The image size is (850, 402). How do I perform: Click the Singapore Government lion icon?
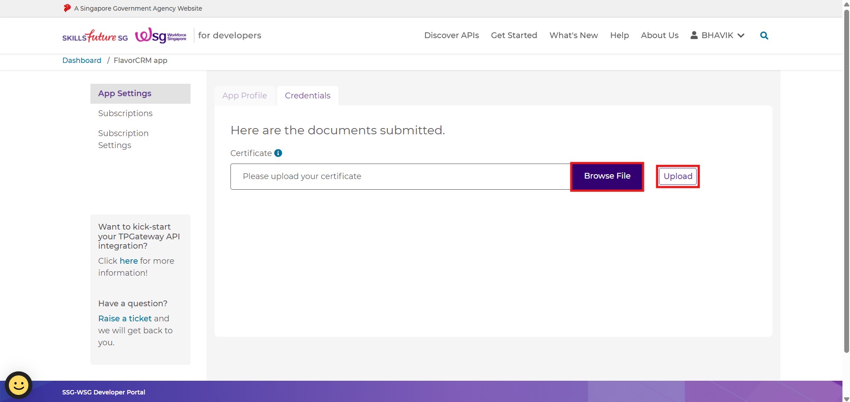(67, 8)
